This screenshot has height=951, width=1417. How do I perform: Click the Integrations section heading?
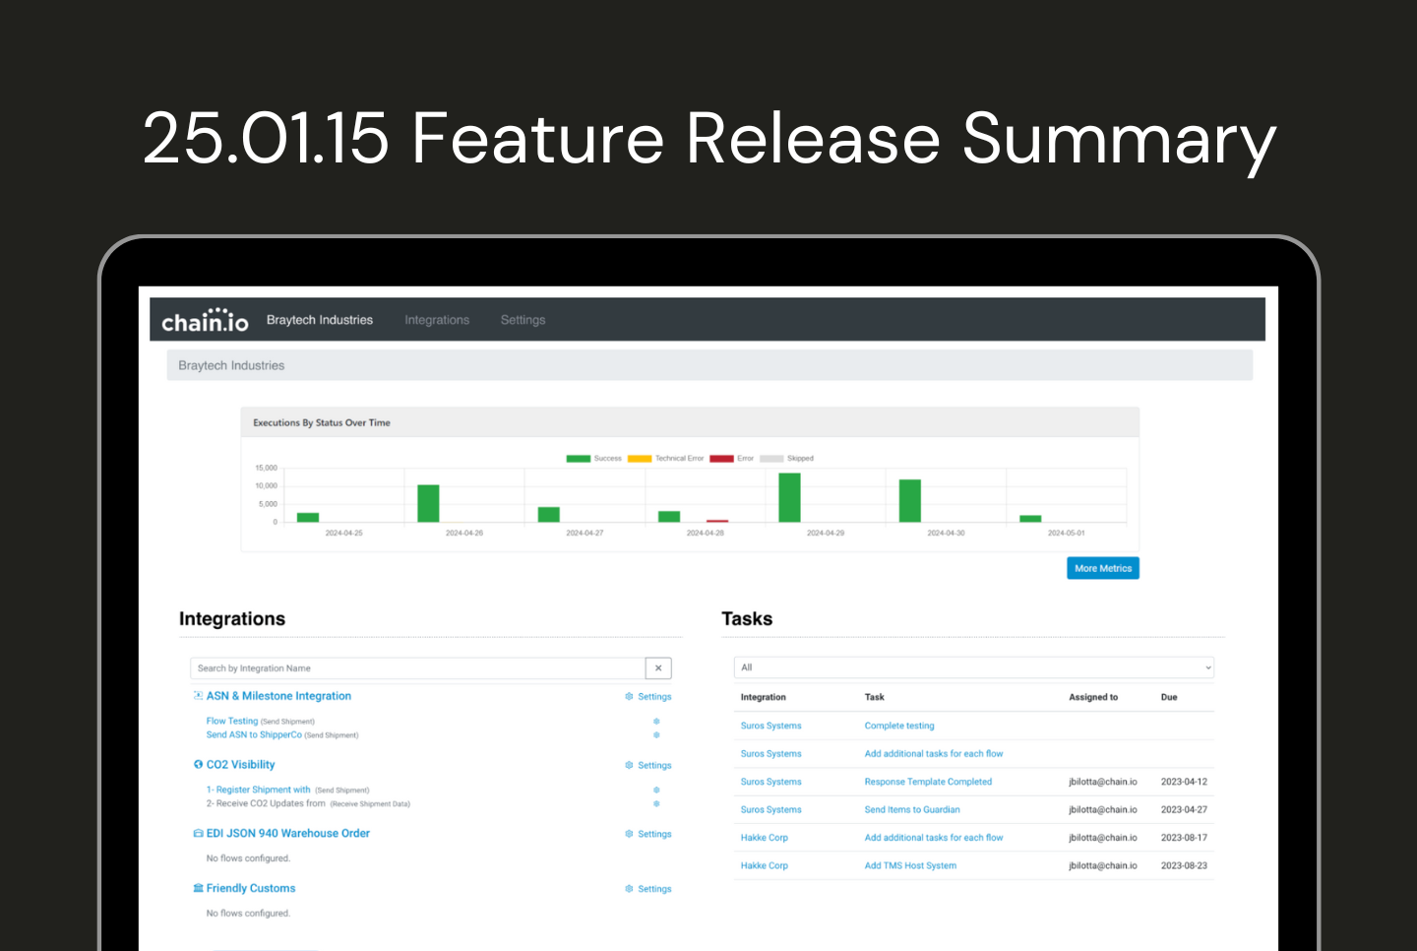point(232,619)
